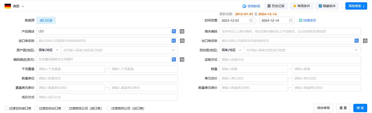Focus the 运输方式 input field

290,59
